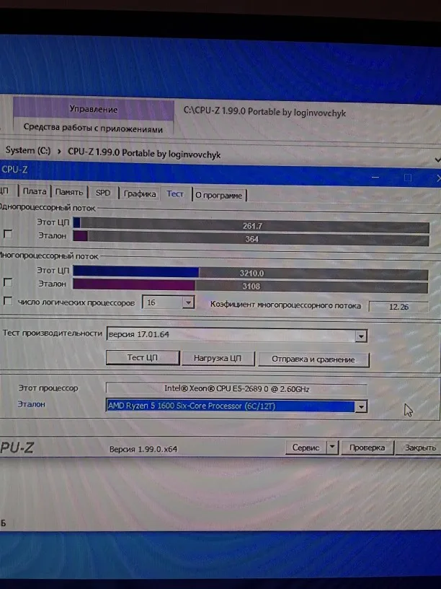Viewport: 441px width, 589px height.
Task: Switch to the Плата tab
Action: point(35,191)
